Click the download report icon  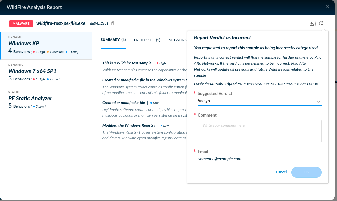(x=311, y=24)
